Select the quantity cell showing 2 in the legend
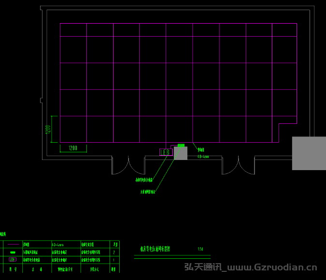This screenshot has width=326, height=280. [114, 253]
